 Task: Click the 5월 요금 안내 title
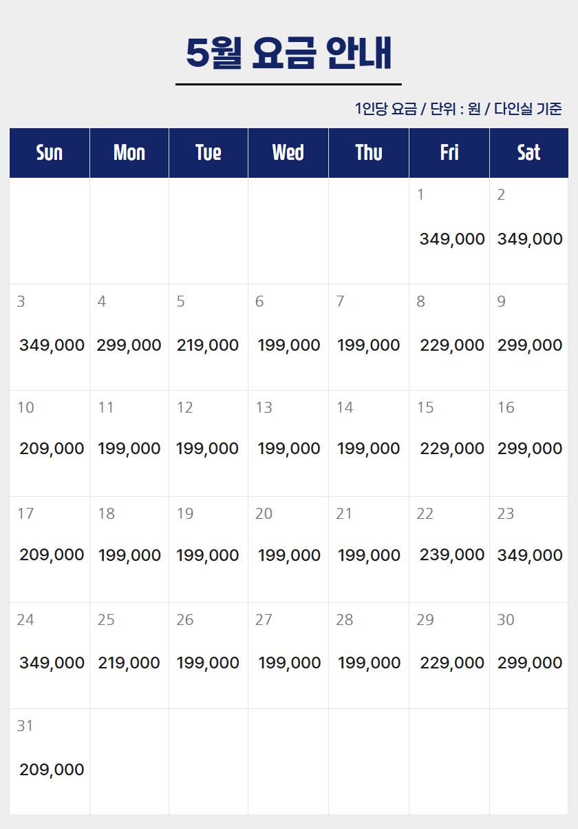(288, 54)
